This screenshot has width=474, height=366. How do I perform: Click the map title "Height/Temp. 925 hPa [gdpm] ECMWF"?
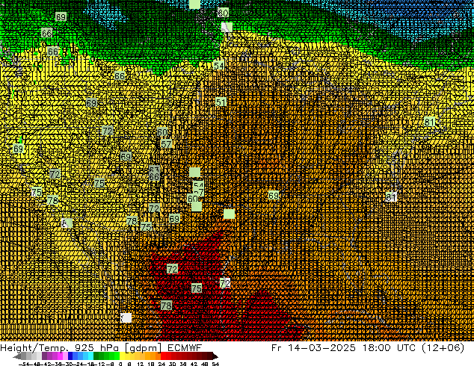click(101, 348)
